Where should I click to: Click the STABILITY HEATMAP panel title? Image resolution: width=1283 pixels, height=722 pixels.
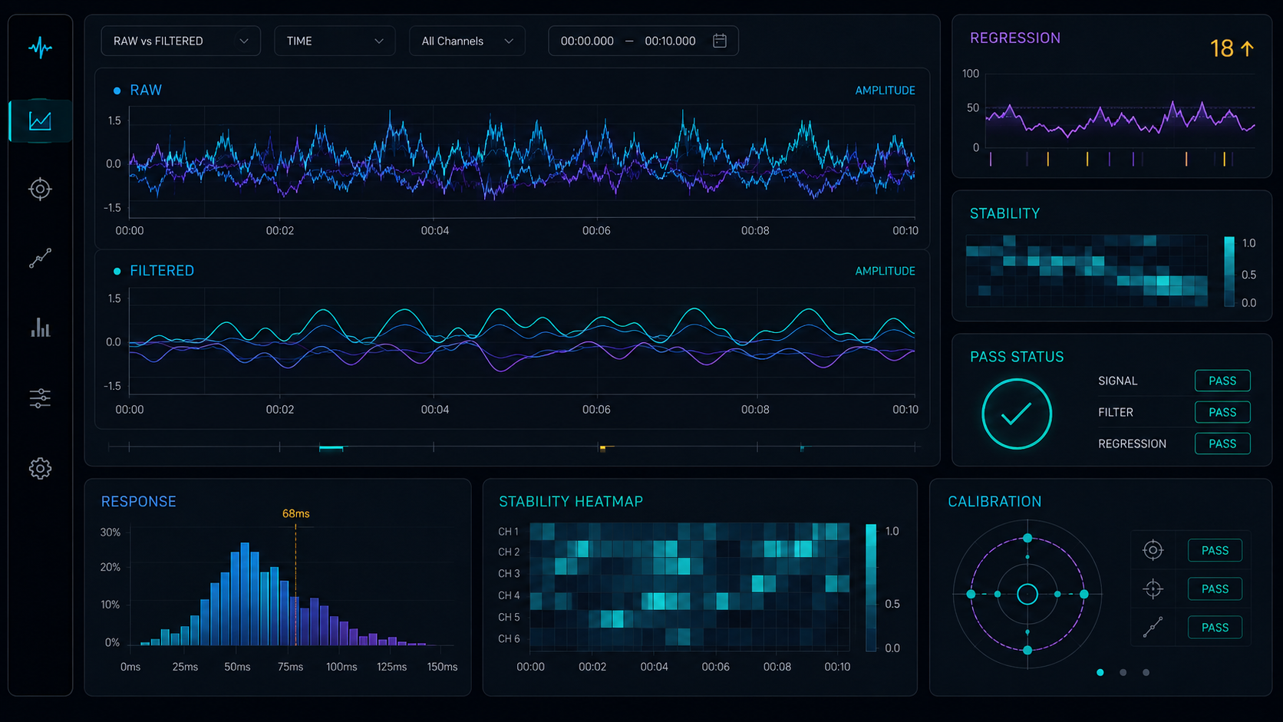tap(571, 501)
